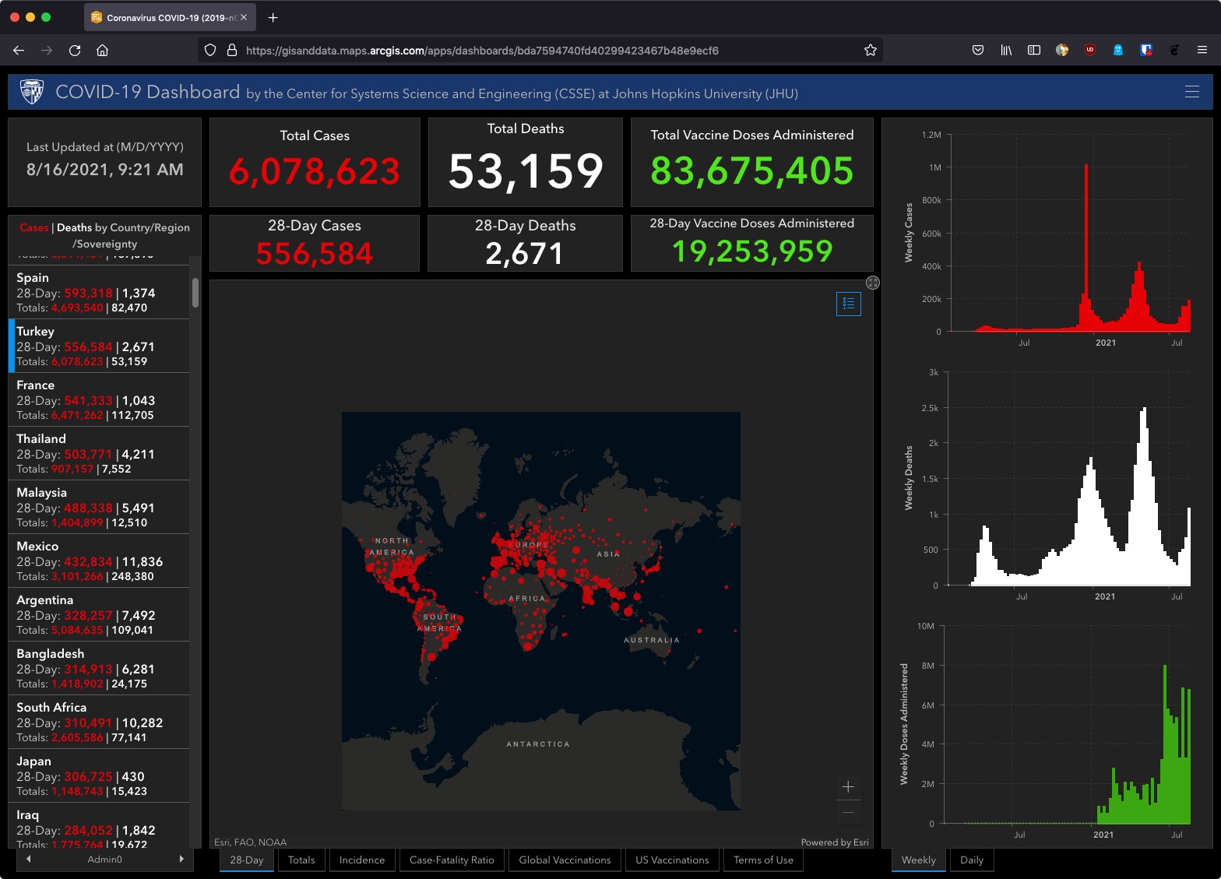Close the Coronavirus COVID-19 tab

(244, 17)
